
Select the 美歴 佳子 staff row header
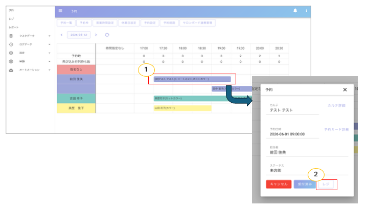(76, 108)
